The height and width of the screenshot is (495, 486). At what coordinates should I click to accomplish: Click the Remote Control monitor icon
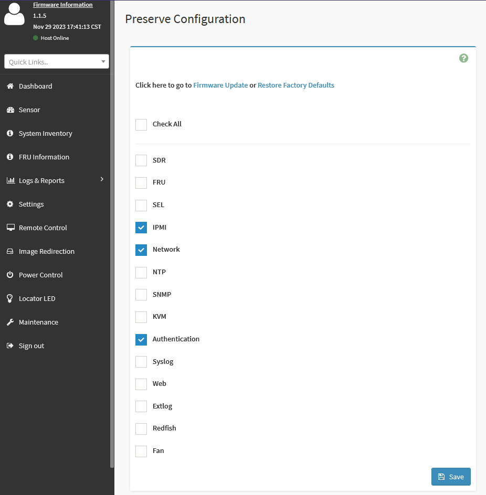[x=10, y=228]
